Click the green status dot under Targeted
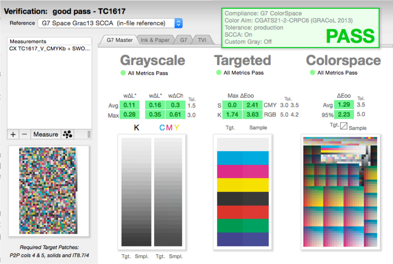The width and height of the screenshot is (393, 264). [x=219, y=73]
